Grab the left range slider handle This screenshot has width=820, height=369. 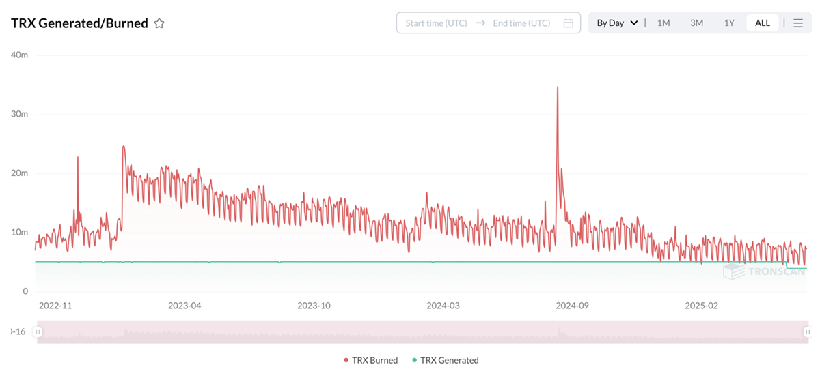[38, 331]
